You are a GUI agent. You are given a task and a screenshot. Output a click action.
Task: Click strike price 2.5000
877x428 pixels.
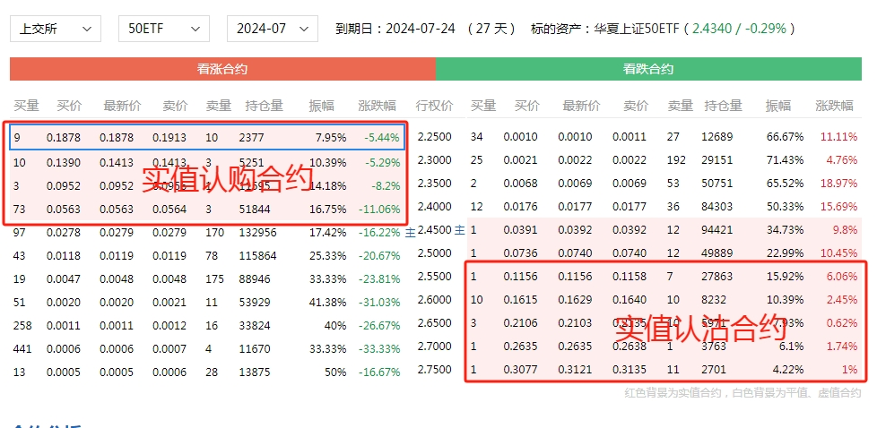(x=434, y=253)
